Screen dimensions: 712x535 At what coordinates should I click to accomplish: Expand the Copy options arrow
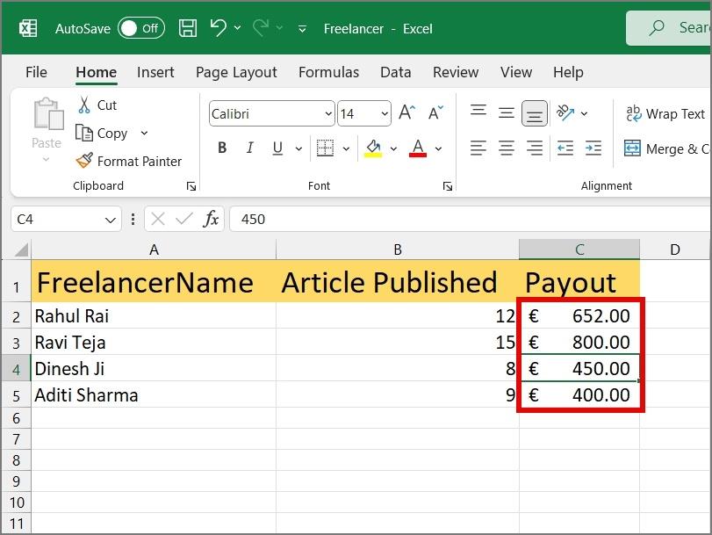144,134
